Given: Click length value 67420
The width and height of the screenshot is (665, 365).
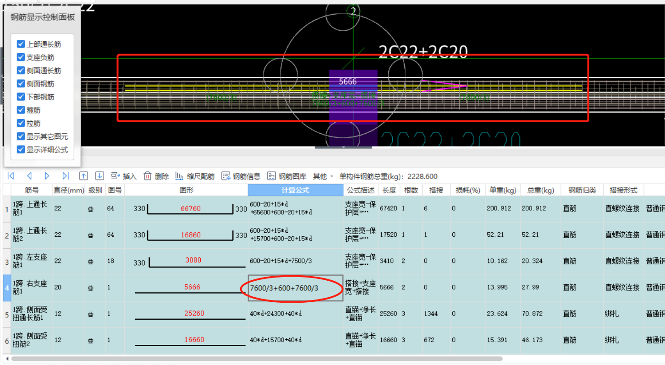Looking at the screenshot, I should point(389,209).
